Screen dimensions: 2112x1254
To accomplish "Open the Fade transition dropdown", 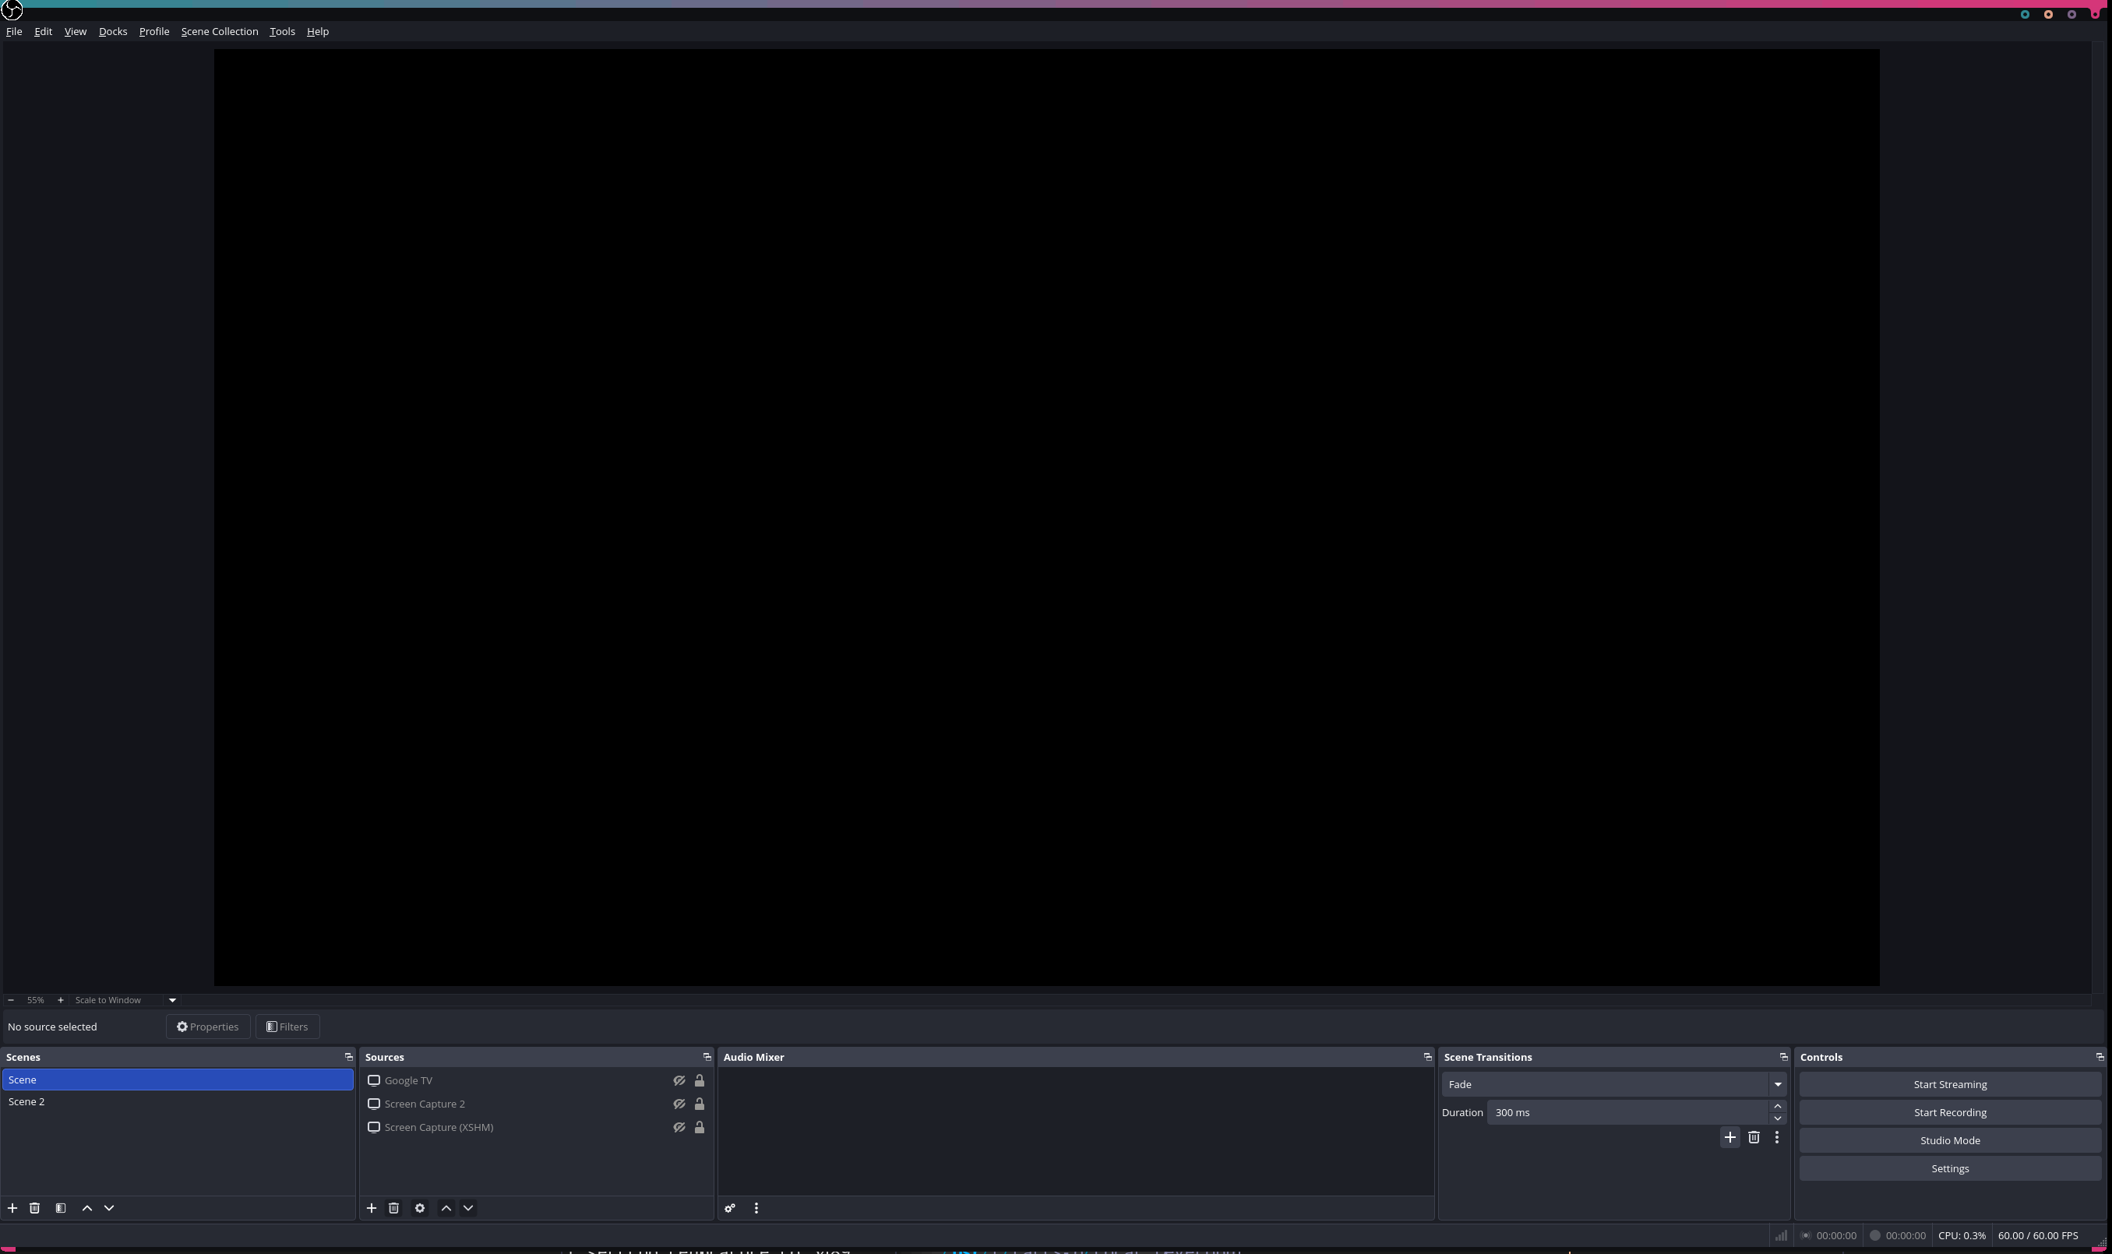I will (x=1777, y=1083).
